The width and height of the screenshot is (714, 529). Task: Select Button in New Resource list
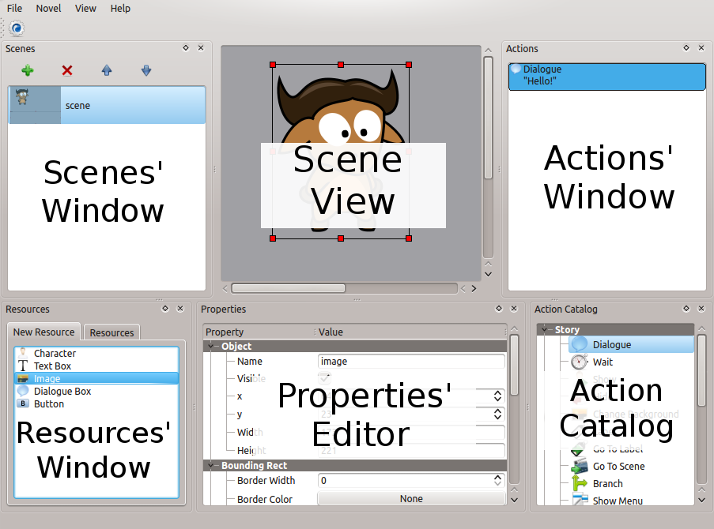(x=23, y=404)
